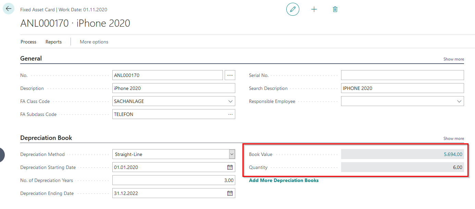Viewport: 475px width, 209px height.
Task: Click Show more in Depreciation Book section
Action: click(x=453, y=139)
